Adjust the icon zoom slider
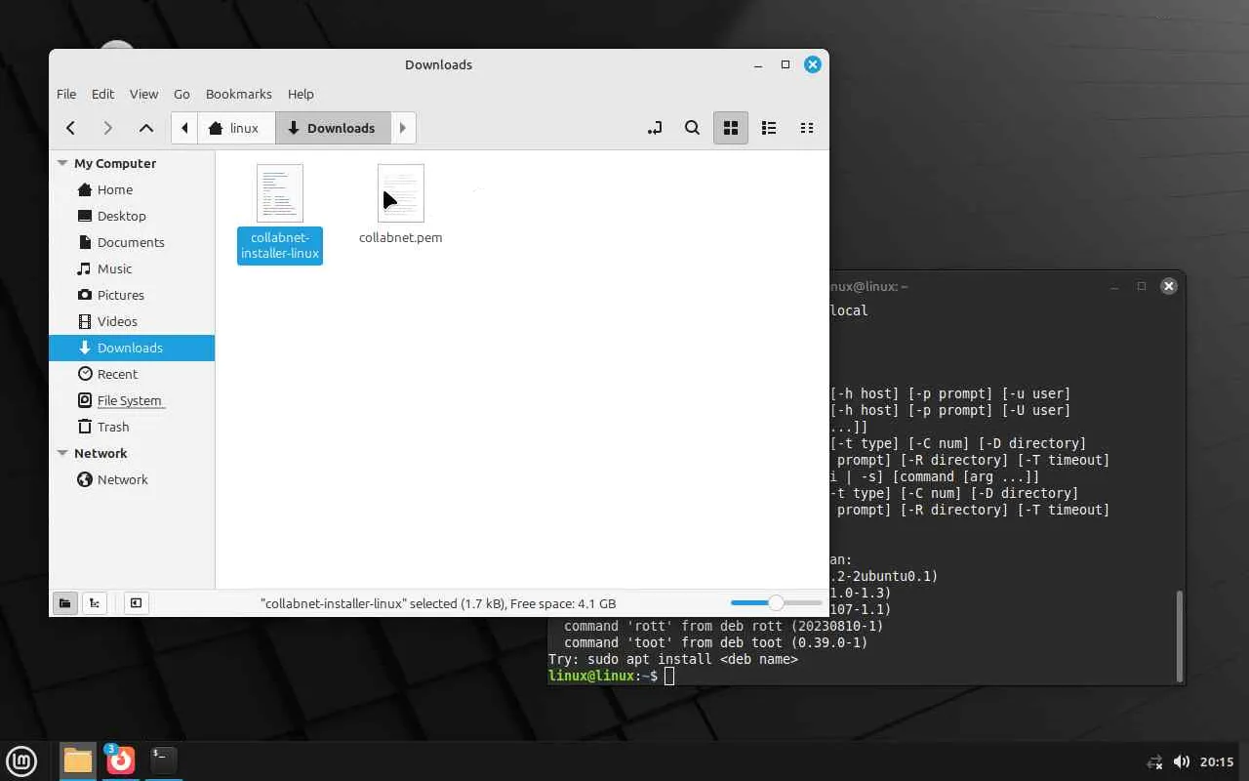Screen dimensions: 1249x781 coord(776,603)
